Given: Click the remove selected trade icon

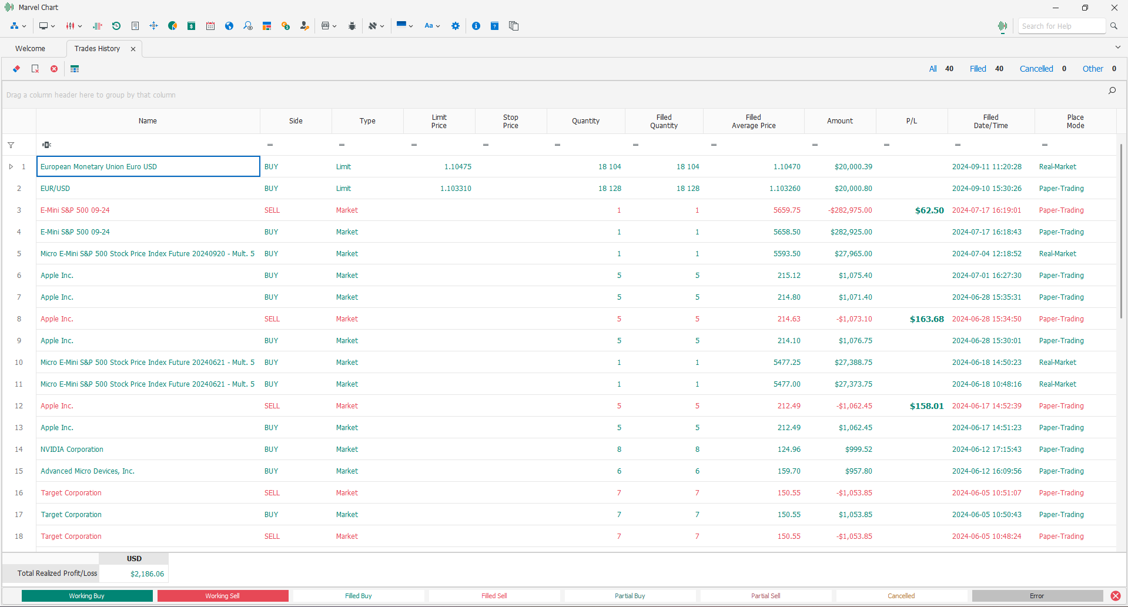Looking at the screenshot, I should point(35,69).
